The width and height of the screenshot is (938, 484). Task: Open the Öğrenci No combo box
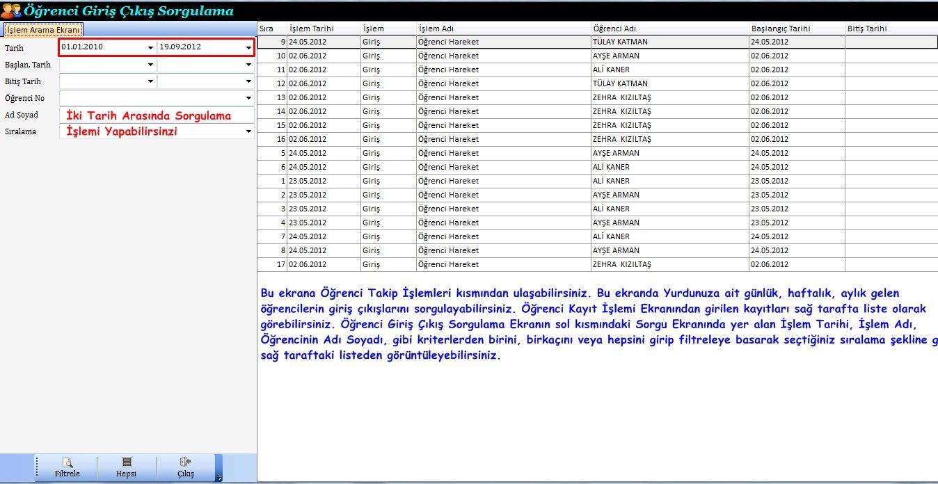(248, 98)
